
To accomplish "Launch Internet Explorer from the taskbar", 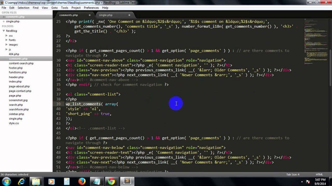I will (x=22, y=182).
